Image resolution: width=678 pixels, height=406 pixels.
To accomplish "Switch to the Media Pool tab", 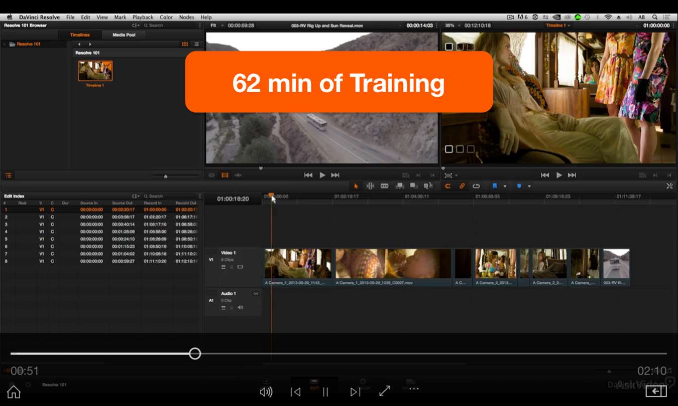I will (x=124, y=35).
